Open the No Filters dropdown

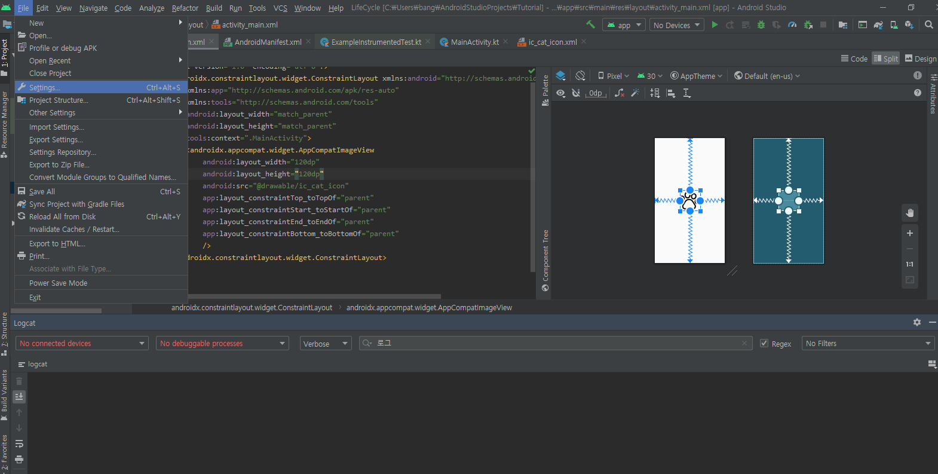coord(868,343)
